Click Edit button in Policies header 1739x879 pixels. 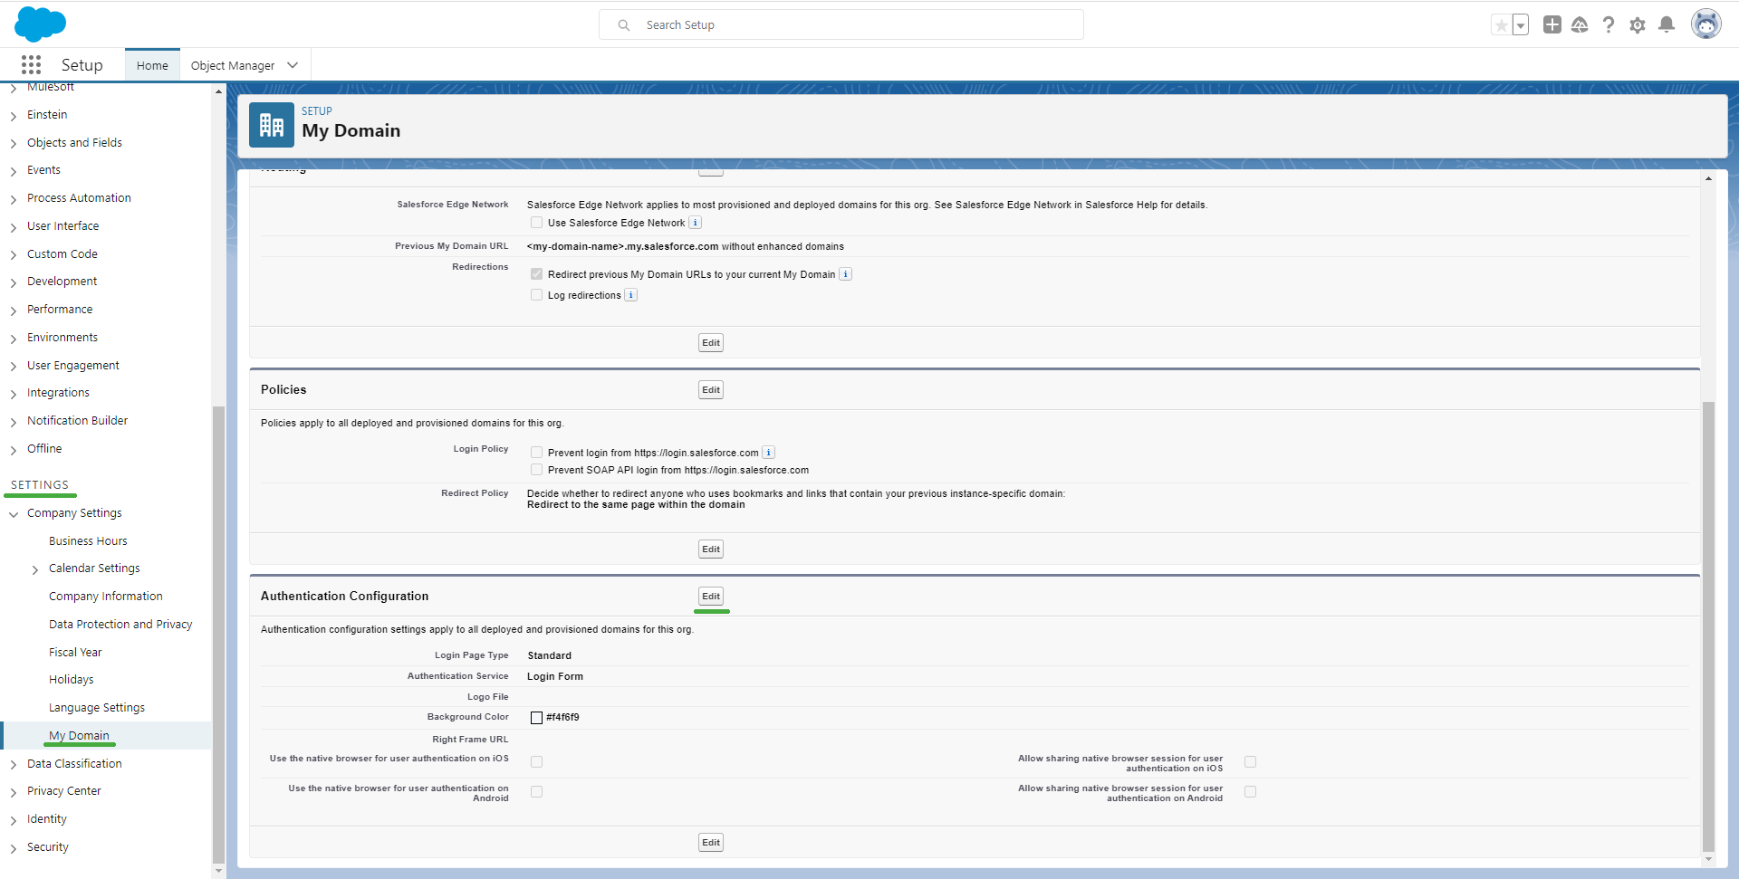(711, 390)
